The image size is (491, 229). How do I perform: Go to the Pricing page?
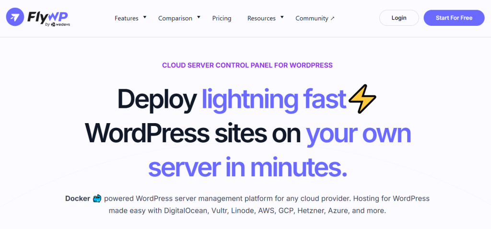pyautogui.click(x=222, y=18)
